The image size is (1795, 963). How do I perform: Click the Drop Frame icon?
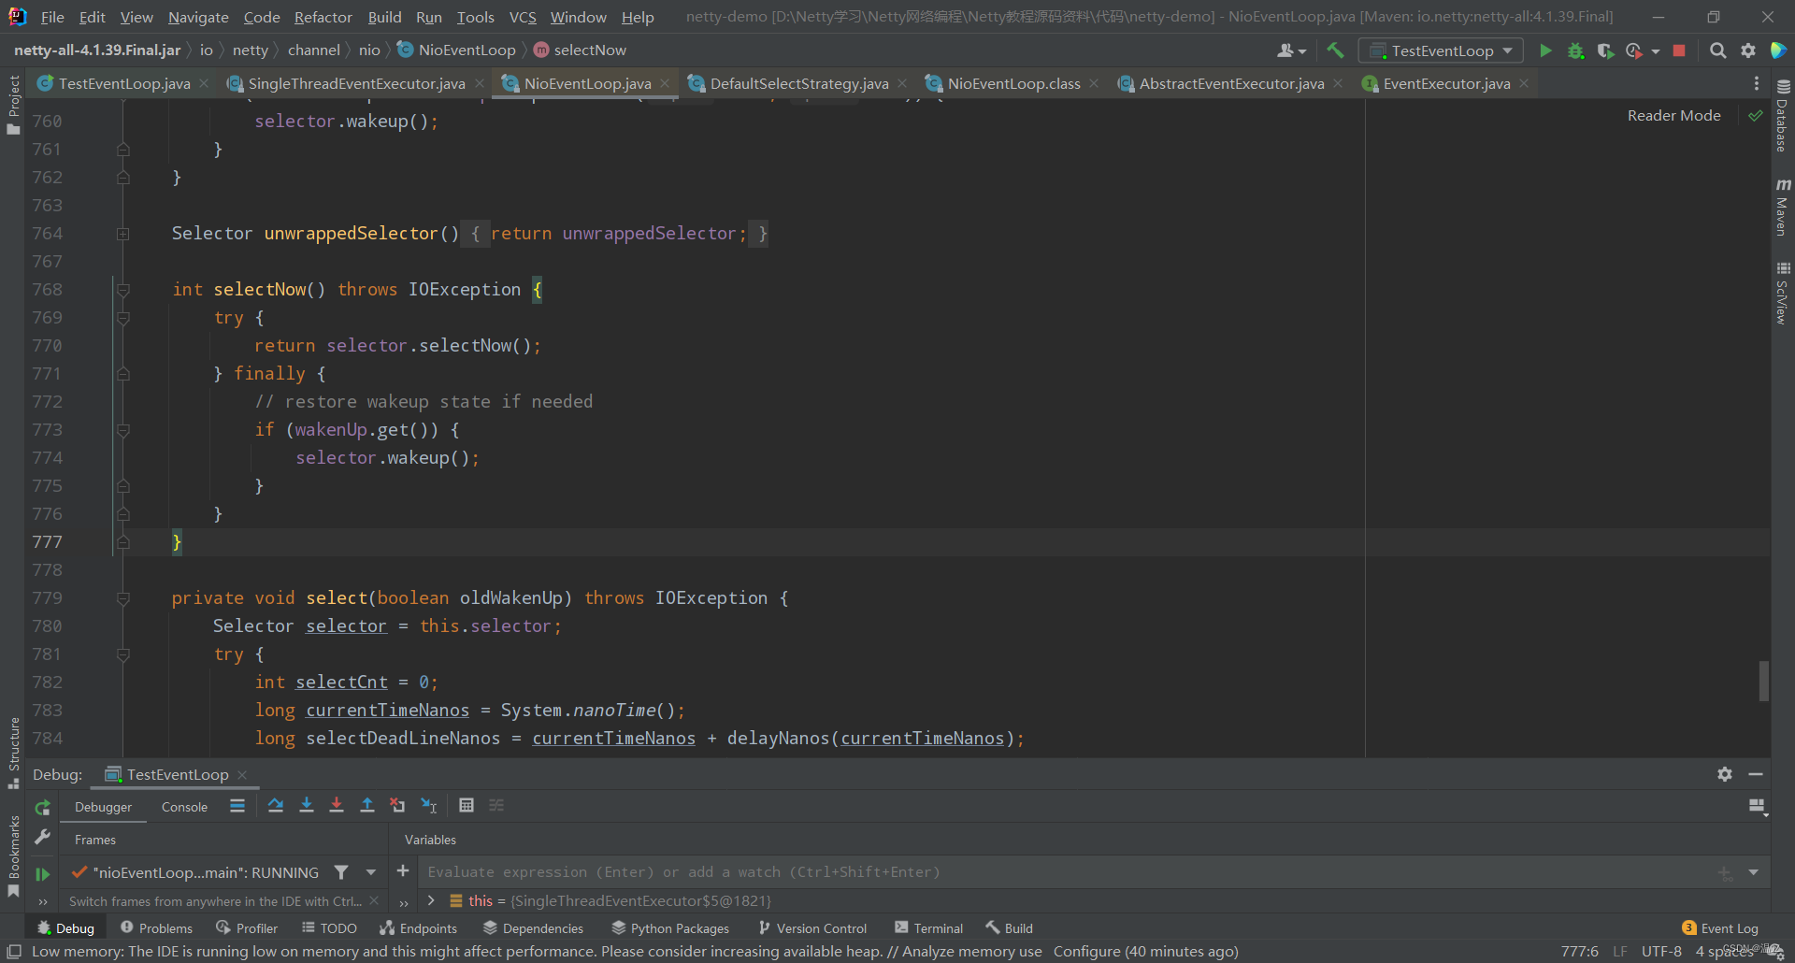pyautogui.click(x=397, y=806)
